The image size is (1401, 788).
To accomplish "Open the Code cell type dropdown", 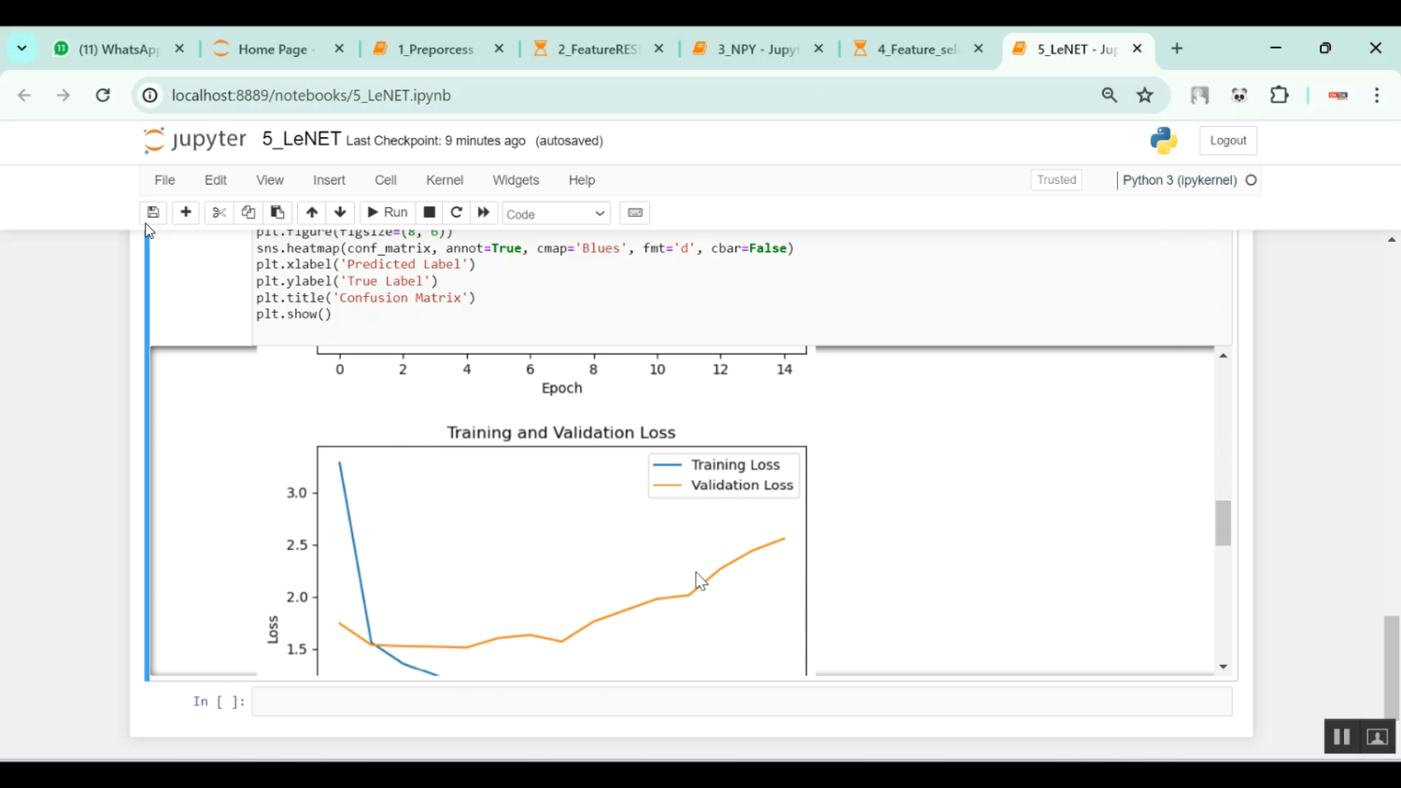I will [x=556, y=214].
